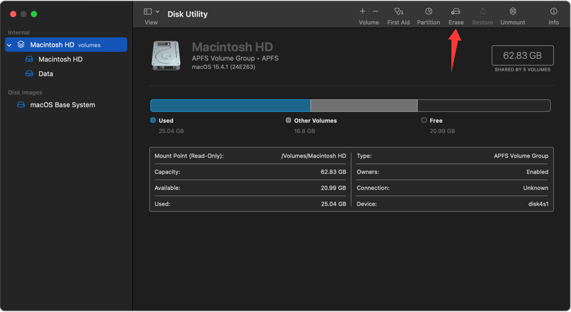Click the large Macintosh HD heading

click(232, 47)
